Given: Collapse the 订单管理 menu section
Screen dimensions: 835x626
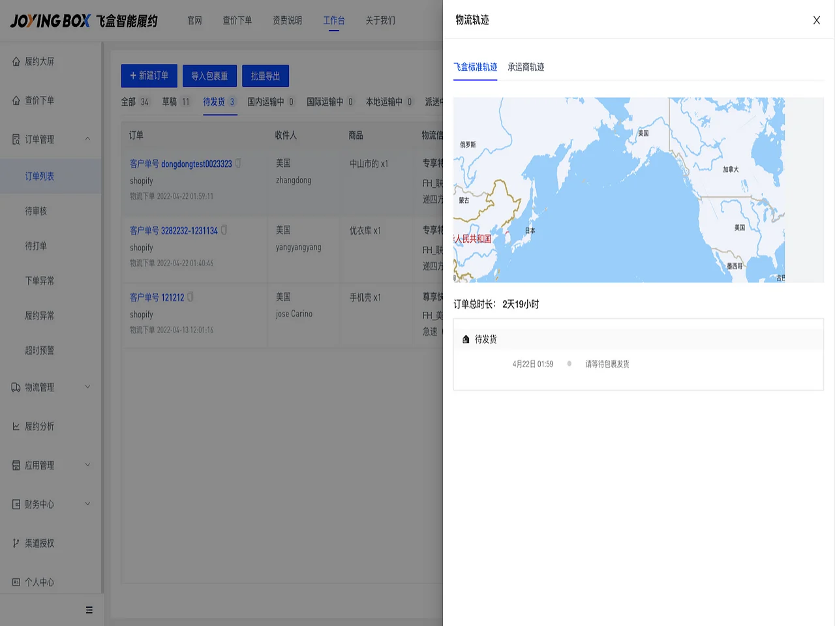Looking at the screenshot, I should [87, 139].
